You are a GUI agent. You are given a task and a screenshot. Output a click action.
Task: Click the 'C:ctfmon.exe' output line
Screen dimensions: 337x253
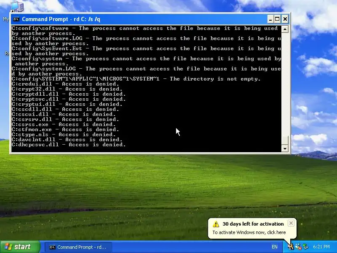(x=65, y=129)
